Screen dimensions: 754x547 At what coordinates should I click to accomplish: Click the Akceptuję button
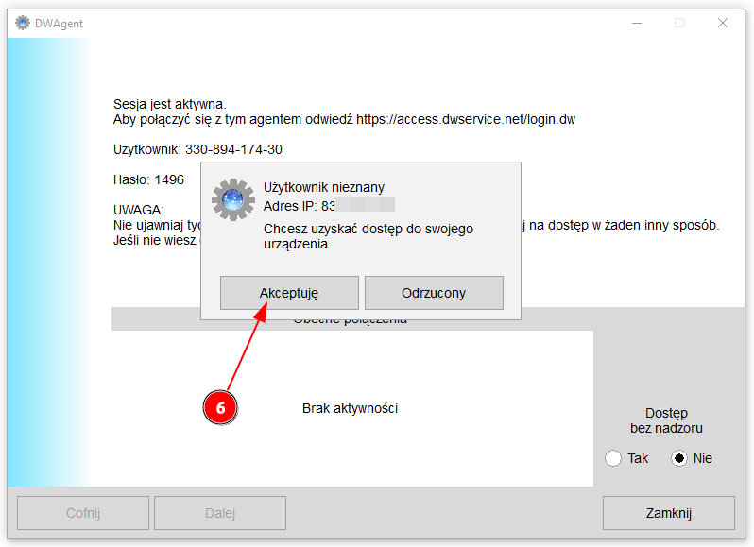click(289, 293)
